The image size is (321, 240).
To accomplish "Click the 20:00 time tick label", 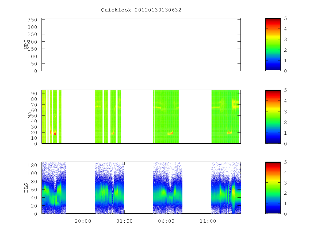I will pos(83,221).
